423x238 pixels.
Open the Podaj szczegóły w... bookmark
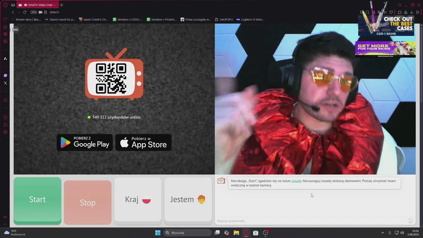(x=196, y=20)
